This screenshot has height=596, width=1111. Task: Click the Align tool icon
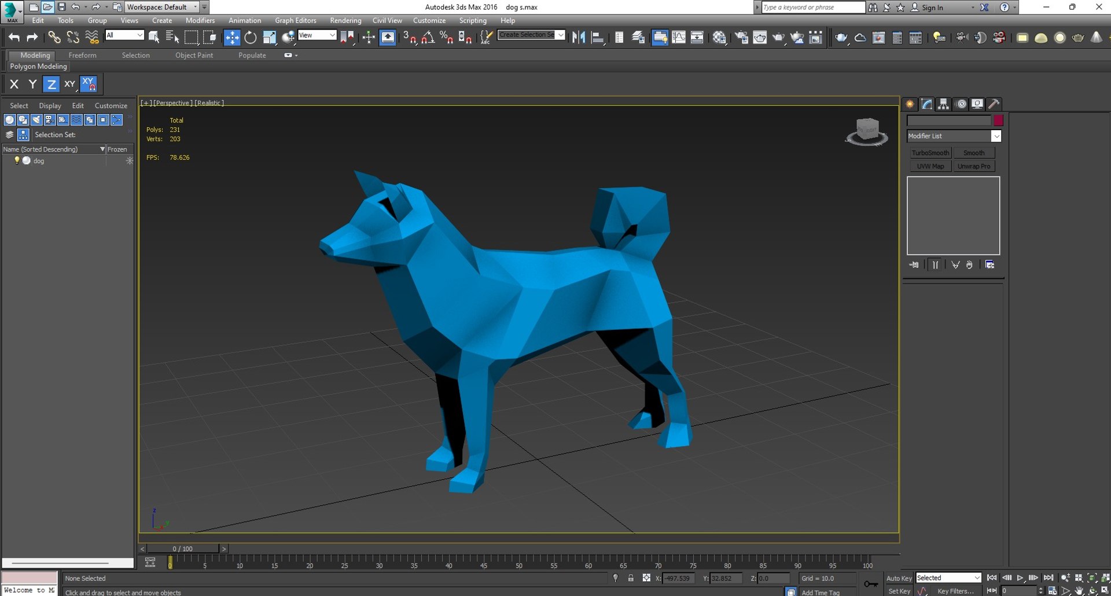597,38
